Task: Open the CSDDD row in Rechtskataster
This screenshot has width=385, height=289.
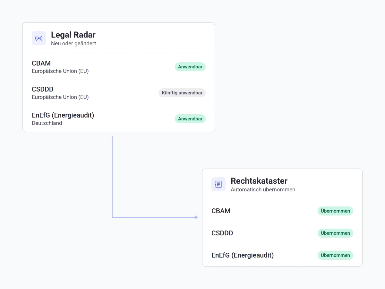Action: 282,233
